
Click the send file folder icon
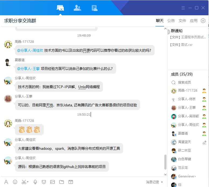(62, 182)
